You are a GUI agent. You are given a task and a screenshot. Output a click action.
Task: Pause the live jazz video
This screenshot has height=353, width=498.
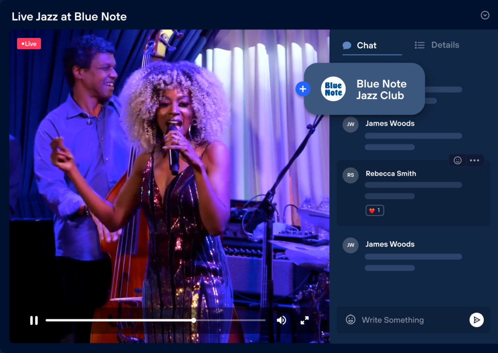[34, 320]
